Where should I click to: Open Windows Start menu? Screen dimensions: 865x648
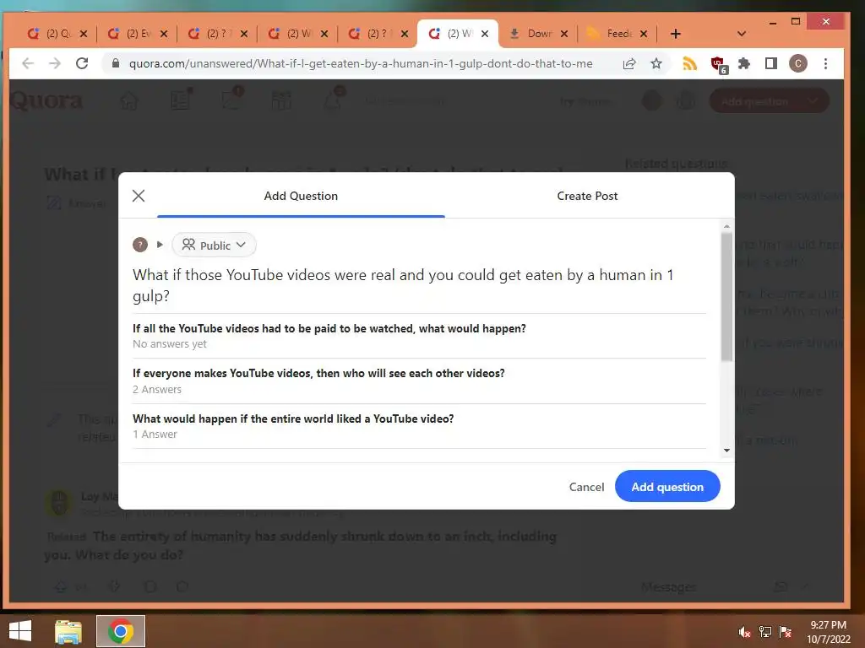tap(20, 631)
